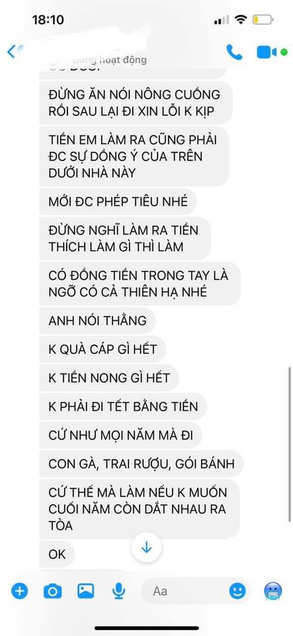Tap message "MỚI ĐC PHÉP TIÊU NHÉ"

point(118,202)
